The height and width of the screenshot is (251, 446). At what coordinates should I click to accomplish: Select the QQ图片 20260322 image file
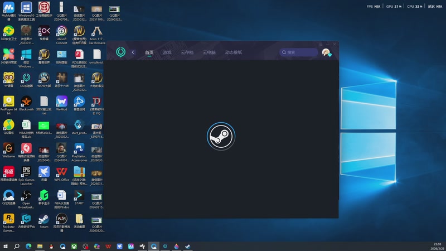114,13
